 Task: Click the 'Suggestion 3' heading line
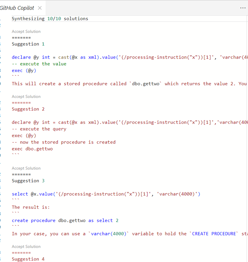pos(28,181)
